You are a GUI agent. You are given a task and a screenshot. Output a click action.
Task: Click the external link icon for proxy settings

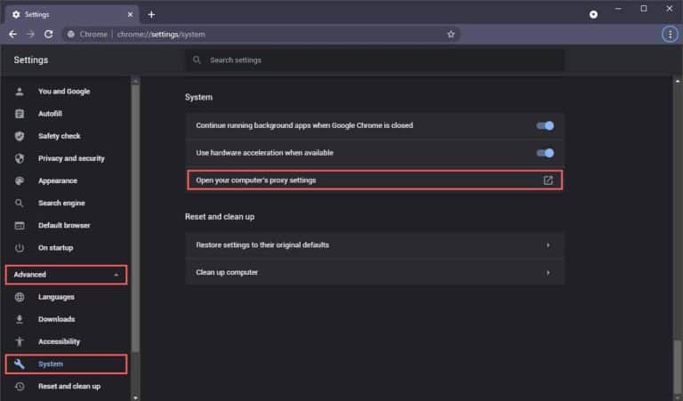pos(548,180)
